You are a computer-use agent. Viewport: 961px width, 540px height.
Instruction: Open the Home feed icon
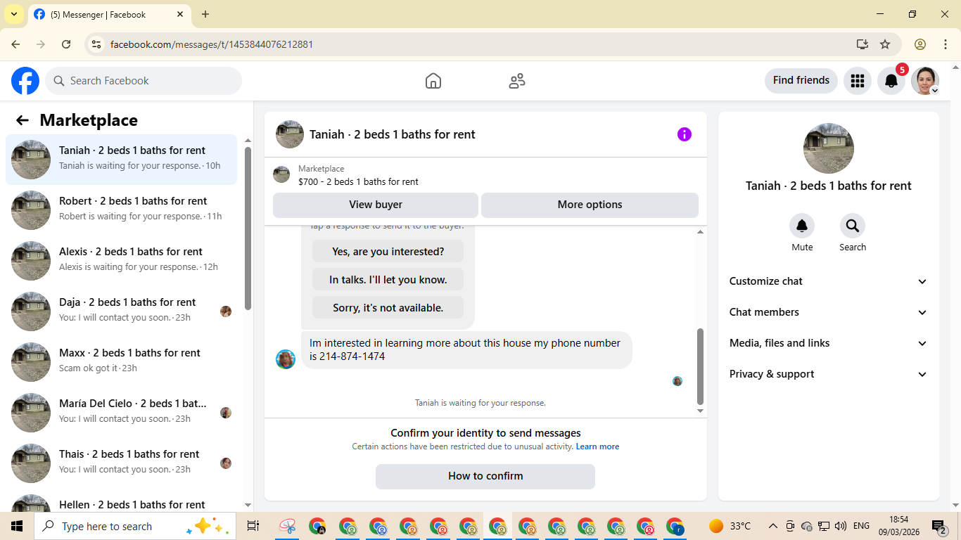coord(433,81)
